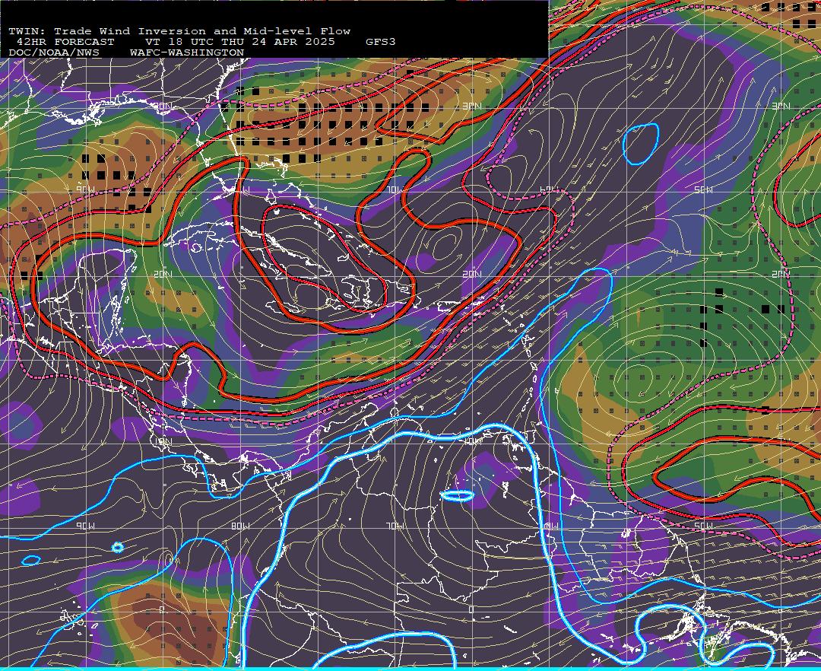The height and width of the screenshot is (671, 821).
Task: Click the title "TWIN: Trade Wind Inversion and Mid-level Flow"
Action: 179,31
